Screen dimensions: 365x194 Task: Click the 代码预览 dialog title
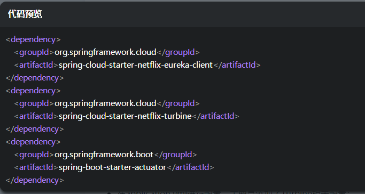coord(25,14)
